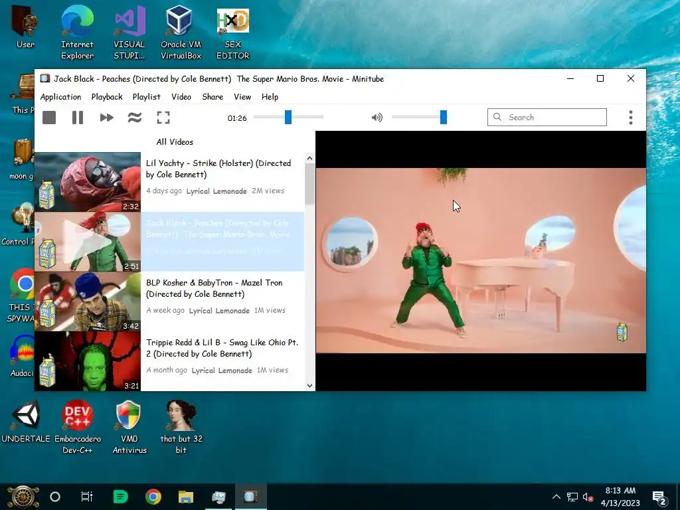Viewport: 680px width, 510px height.
Task: Adjust the volume slider handle
Action: [443, 117]
